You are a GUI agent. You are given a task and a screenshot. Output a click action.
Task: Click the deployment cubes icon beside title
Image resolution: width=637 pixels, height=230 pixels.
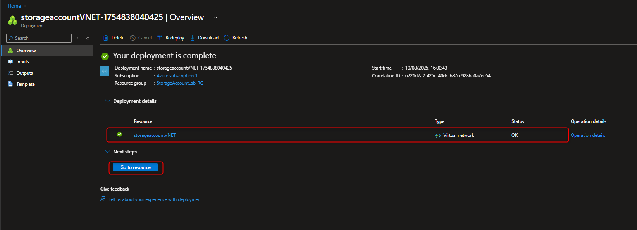point(13,20)
